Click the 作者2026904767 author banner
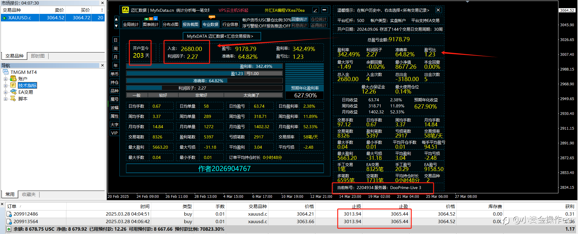The width and height of the screenshot is (578, 234). 225,169
